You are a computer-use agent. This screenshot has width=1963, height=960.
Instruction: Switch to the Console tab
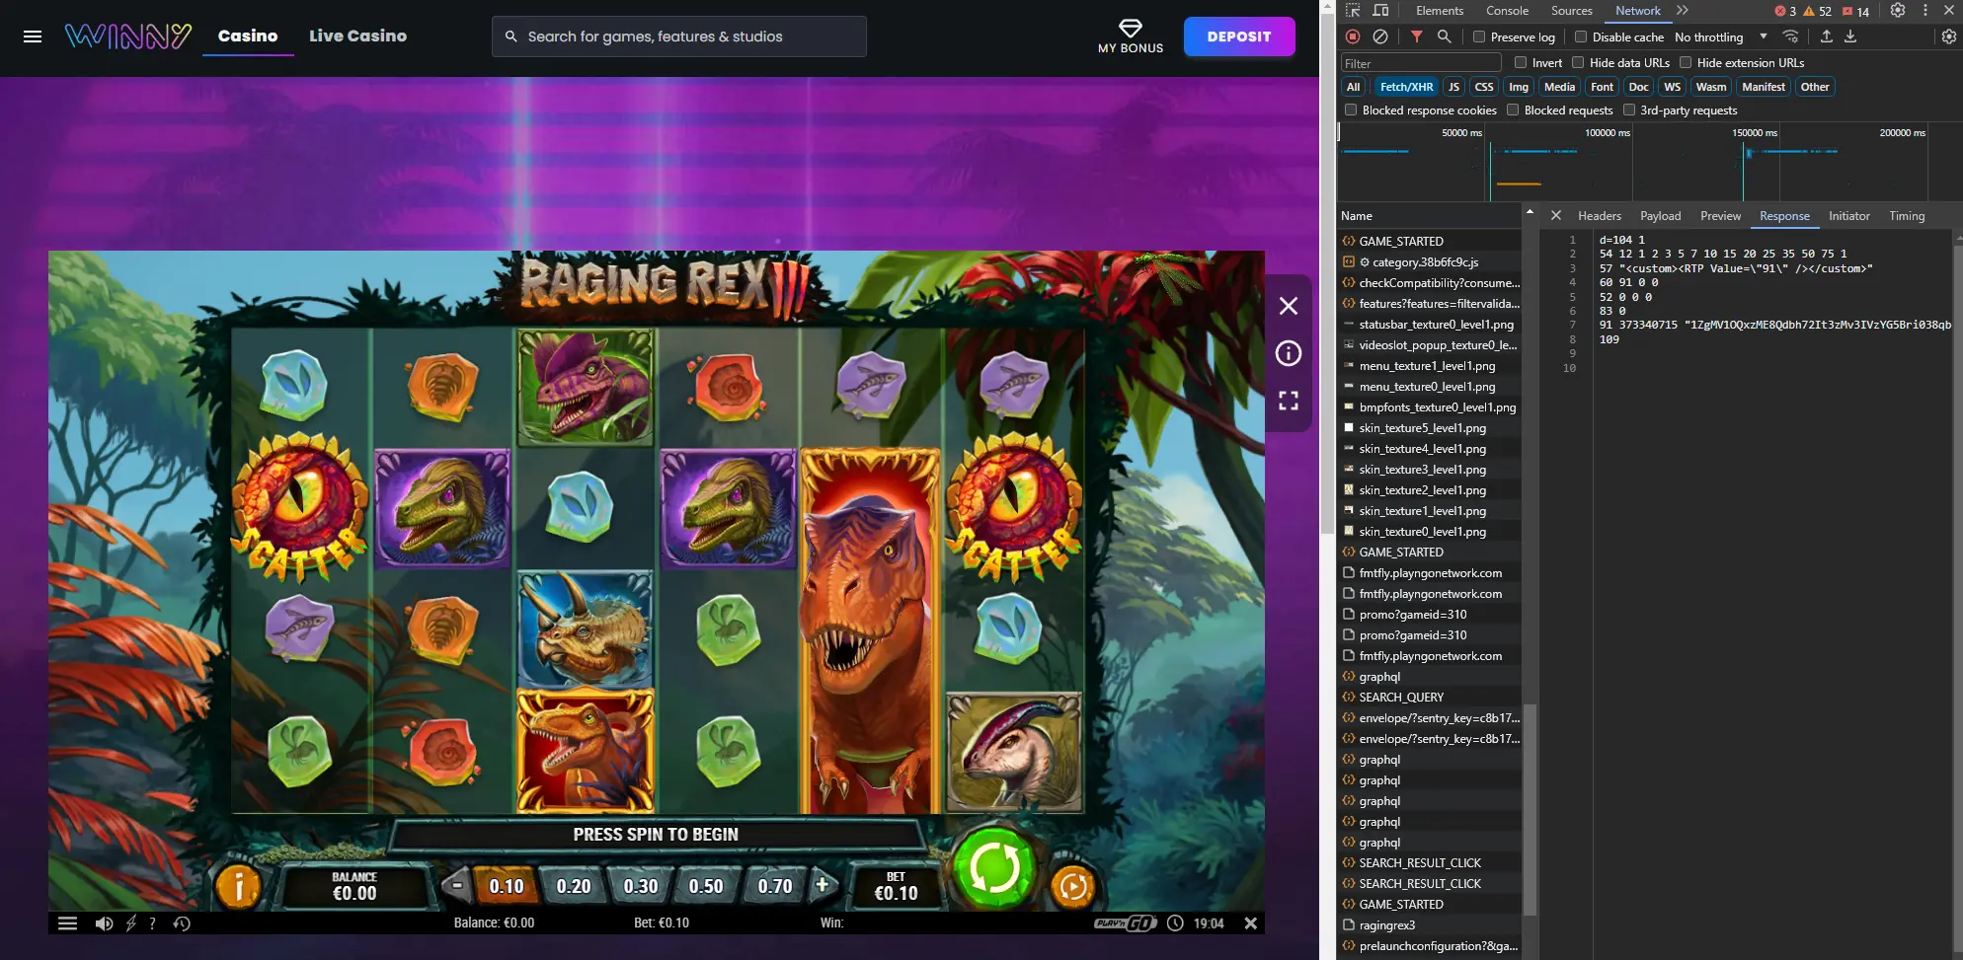(x=1507, y=11)
